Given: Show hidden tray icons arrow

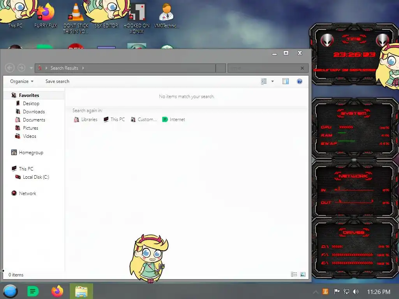Looking at the screenshot, I should 315,292.
